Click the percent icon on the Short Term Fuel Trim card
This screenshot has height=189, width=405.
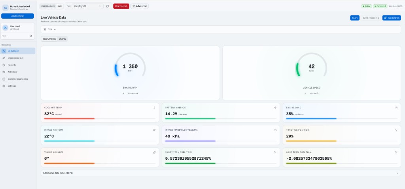tap(275, 152)
